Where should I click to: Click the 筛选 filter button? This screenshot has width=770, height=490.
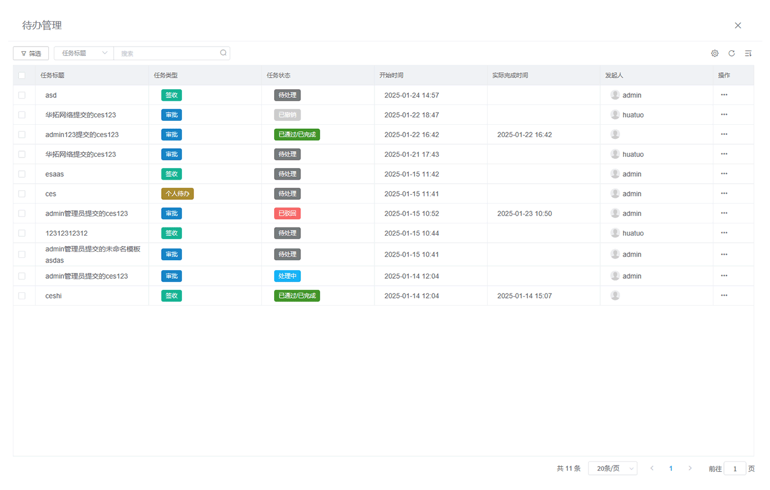[x=31, y=53]
